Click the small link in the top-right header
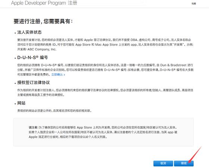The image size is (209, 168). point(194,4)
